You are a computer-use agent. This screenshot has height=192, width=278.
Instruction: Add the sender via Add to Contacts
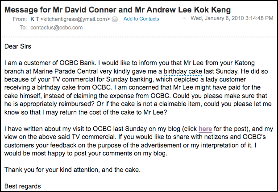141,19
